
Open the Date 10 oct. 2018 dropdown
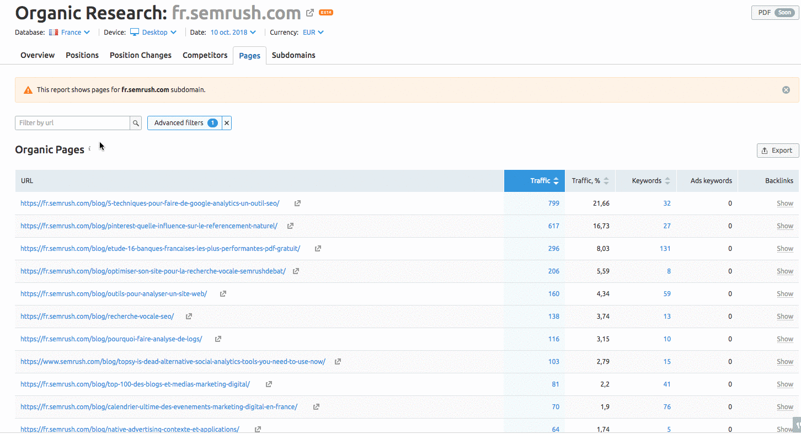[233, 33]
